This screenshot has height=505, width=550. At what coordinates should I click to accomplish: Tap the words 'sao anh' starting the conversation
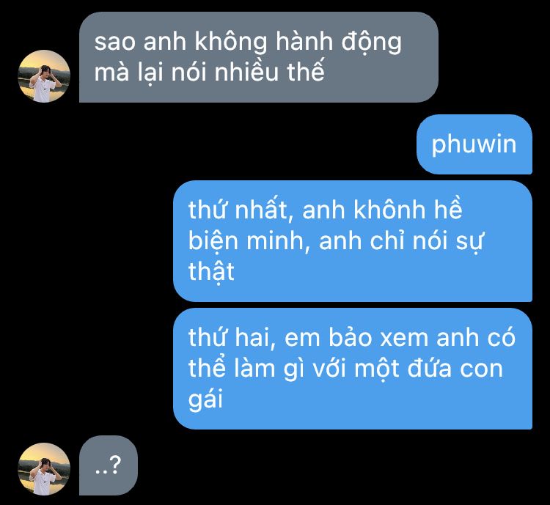pos(140,42)
